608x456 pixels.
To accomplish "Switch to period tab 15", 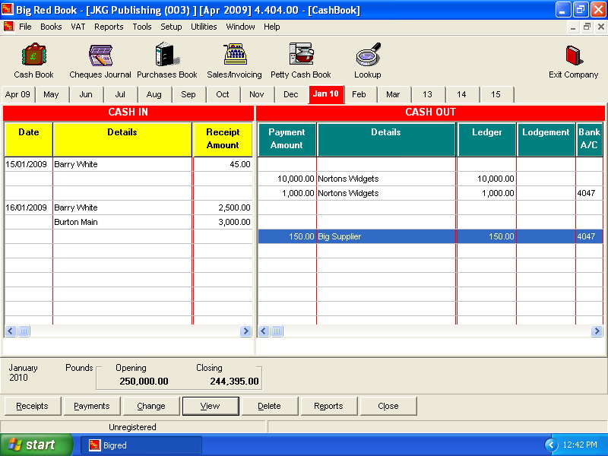I will [496, 94].
